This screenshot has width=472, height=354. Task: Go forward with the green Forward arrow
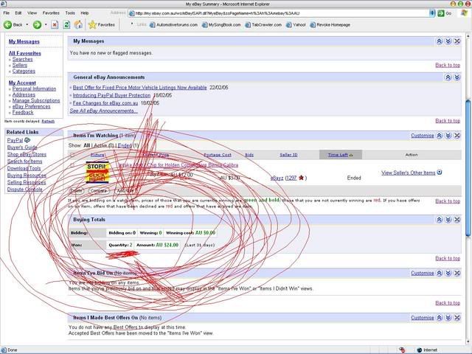[x=37, y=24]
